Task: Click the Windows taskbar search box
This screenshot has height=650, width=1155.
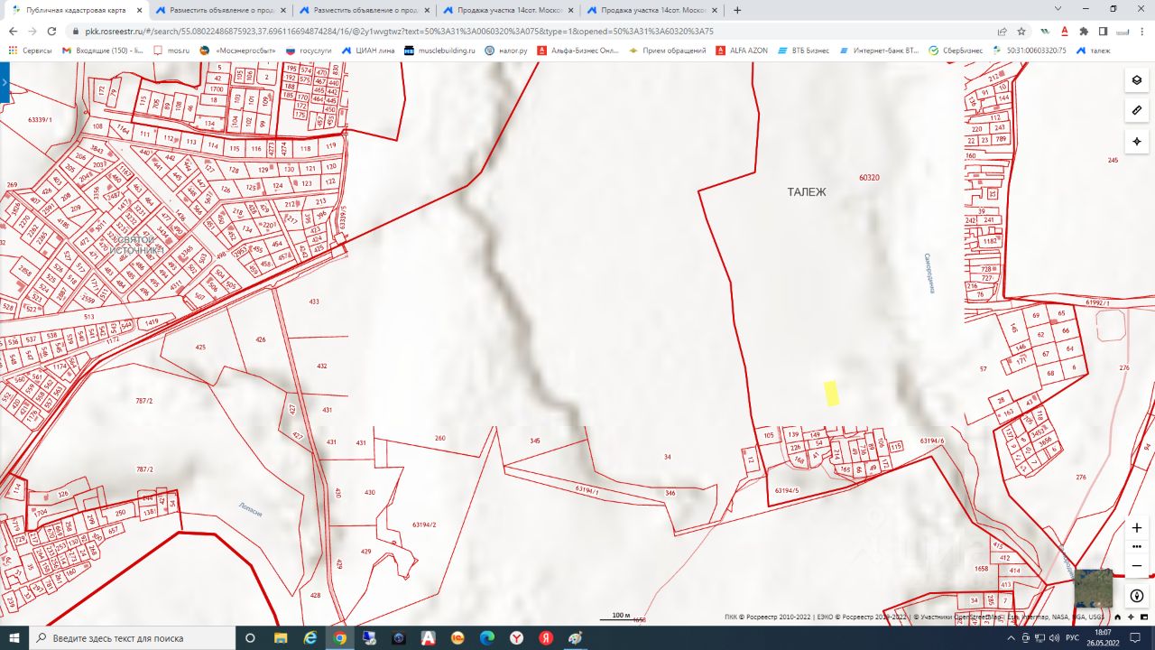Action: tap(133, 637)
